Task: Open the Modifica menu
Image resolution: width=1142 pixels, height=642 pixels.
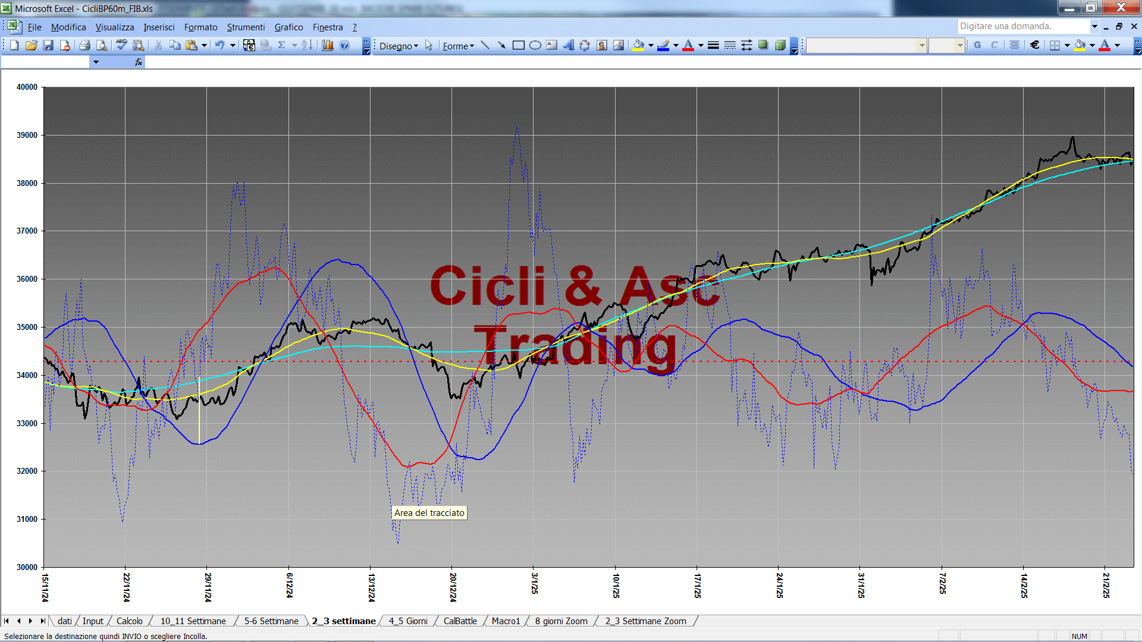Action: click(x=68, y=27)
